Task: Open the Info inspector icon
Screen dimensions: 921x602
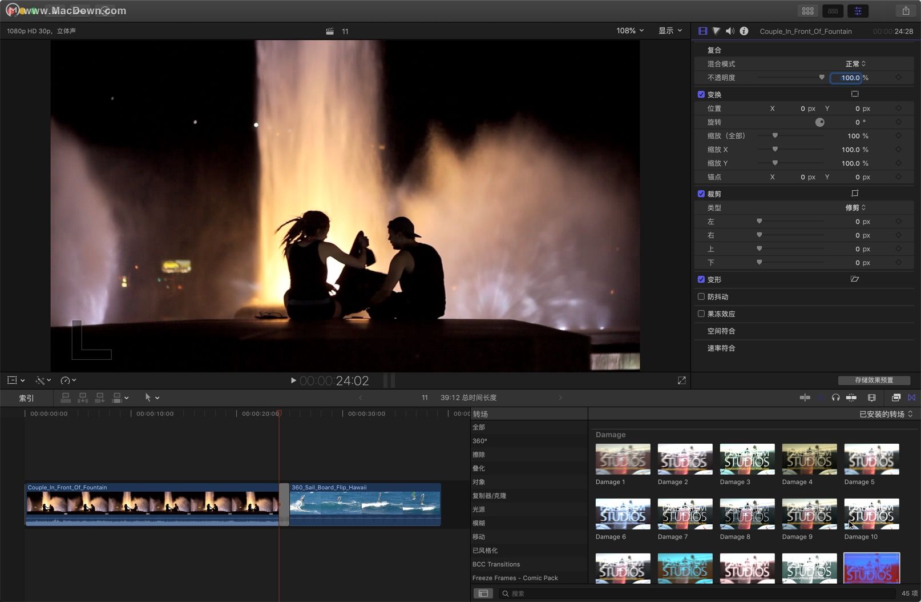Action: tap(744, 31)
